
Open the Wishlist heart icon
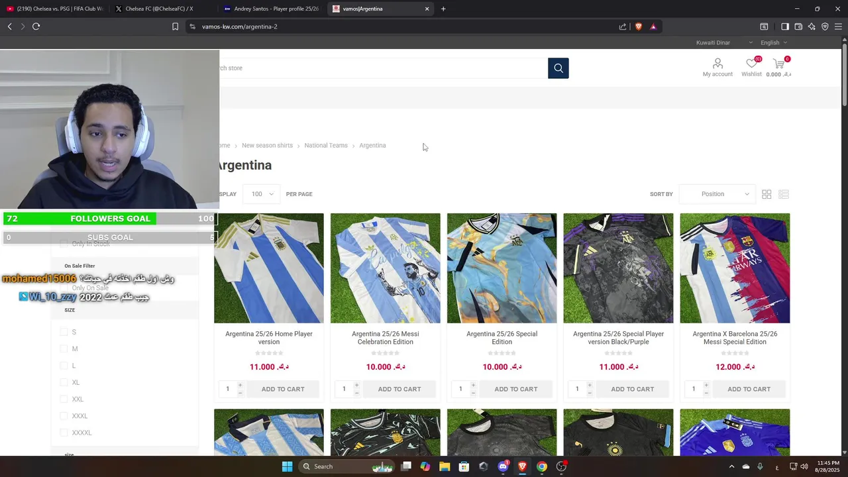coord(751,64)
